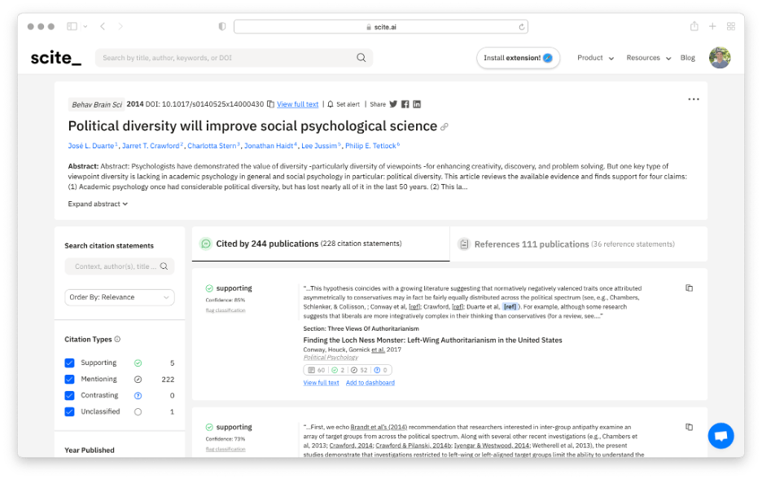Open Finding the Loch Ness Monster article title
This screenshot has width=762, height=479.
click(432, 341)
